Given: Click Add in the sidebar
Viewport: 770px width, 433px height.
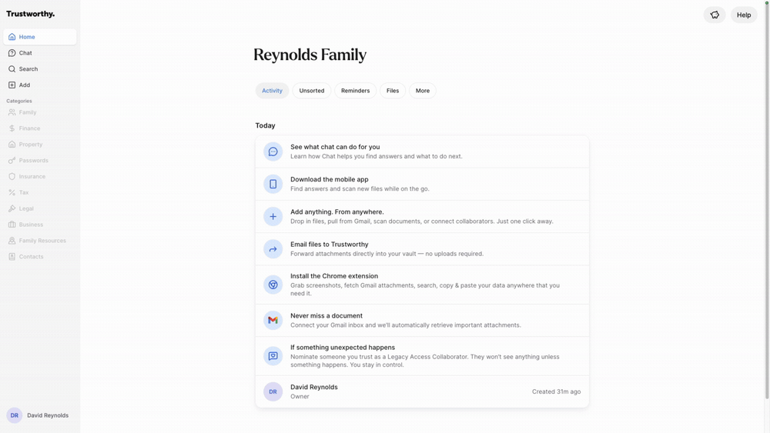Looking at the screenshot, I should pyautogui.click(x=25, y=85).
